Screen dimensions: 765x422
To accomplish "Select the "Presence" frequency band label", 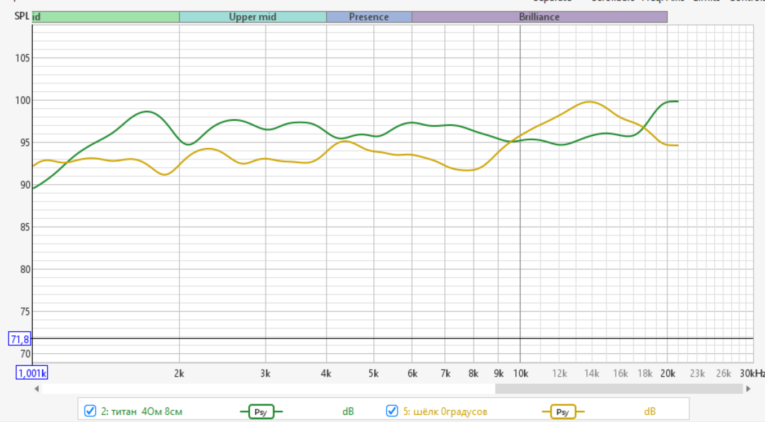I will click(369, 17).
